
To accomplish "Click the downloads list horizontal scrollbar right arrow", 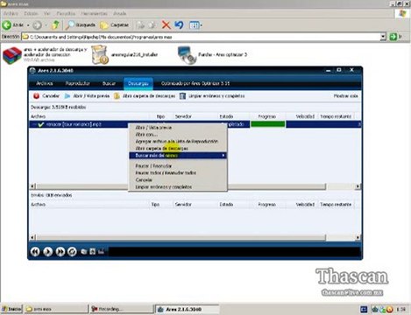I will (x=358, y=186).
